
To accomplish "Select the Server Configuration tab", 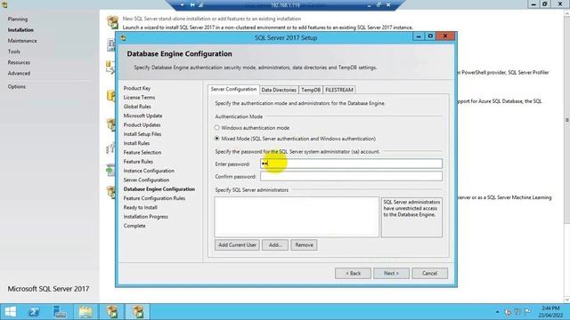I will tap(233, 89).
